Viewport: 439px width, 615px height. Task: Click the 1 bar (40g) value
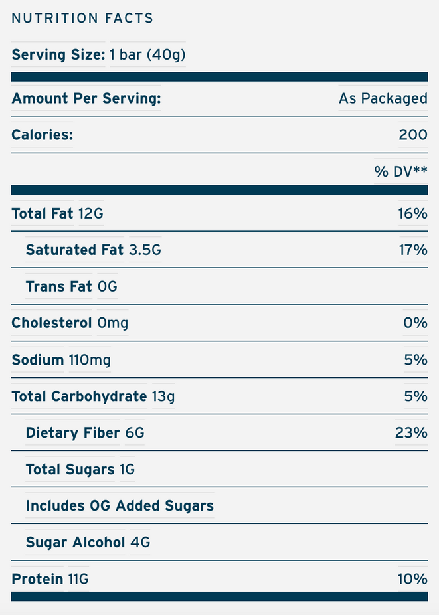[147, 54]
